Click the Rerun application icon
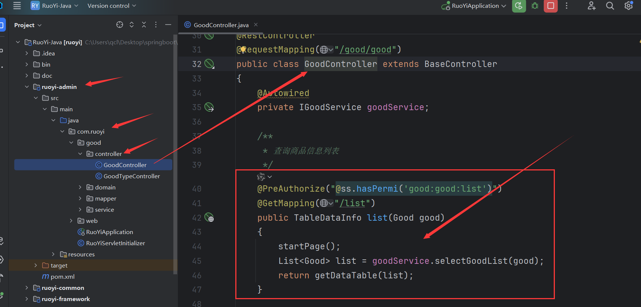641x307 pixels. pyautogui.click(x=519, y=6)
